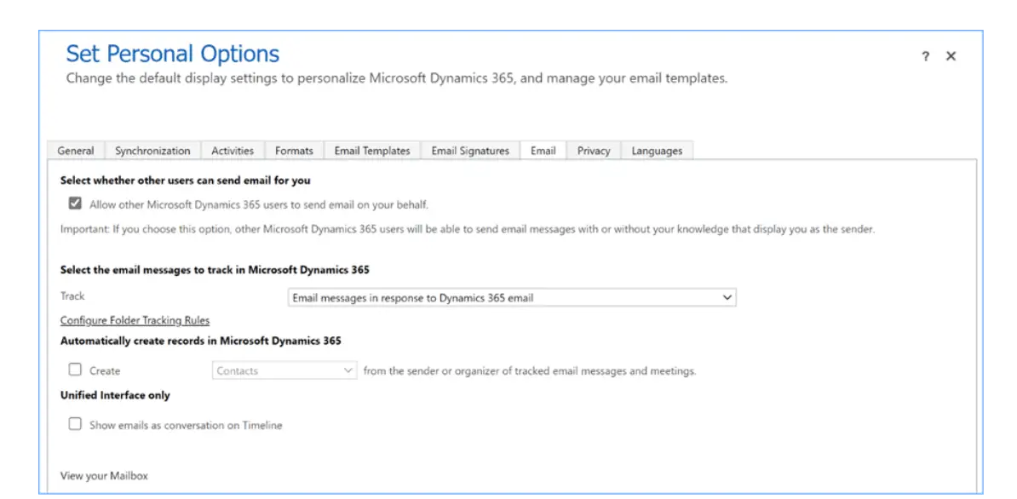The width and height of the screenshot is (1017, 499).
Task: Click 'Select whether other users can send email' heading
Action: (186, 181)
